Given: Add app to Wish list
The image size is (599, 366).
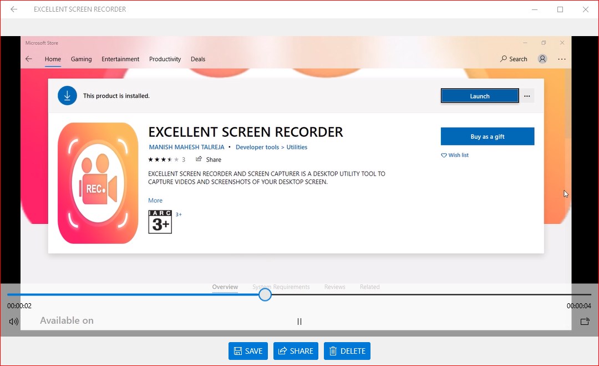Looking at the screenshot, I should [x=455, y=155].
